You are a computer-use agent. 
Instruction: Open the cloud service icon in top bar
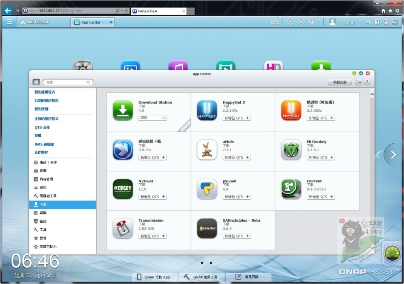pos(275,22)
